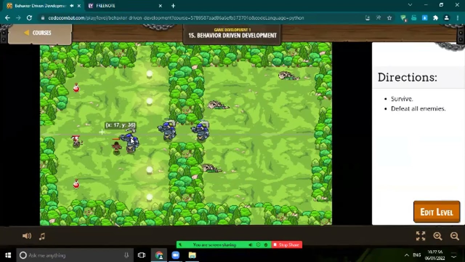This screenshot has width=465, height=262.
Task: Open Zoom from the taskbar
Action: click(175, 255)
